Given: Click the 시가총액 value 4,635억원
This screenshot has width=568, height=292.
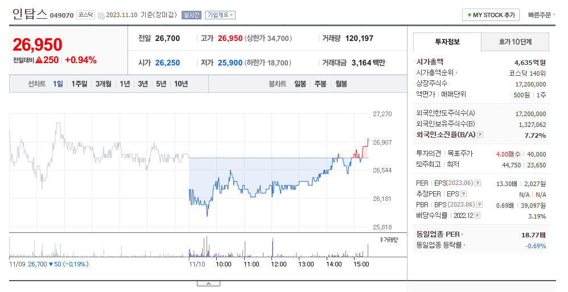Looking at the screenshot, I should point(530,63).
